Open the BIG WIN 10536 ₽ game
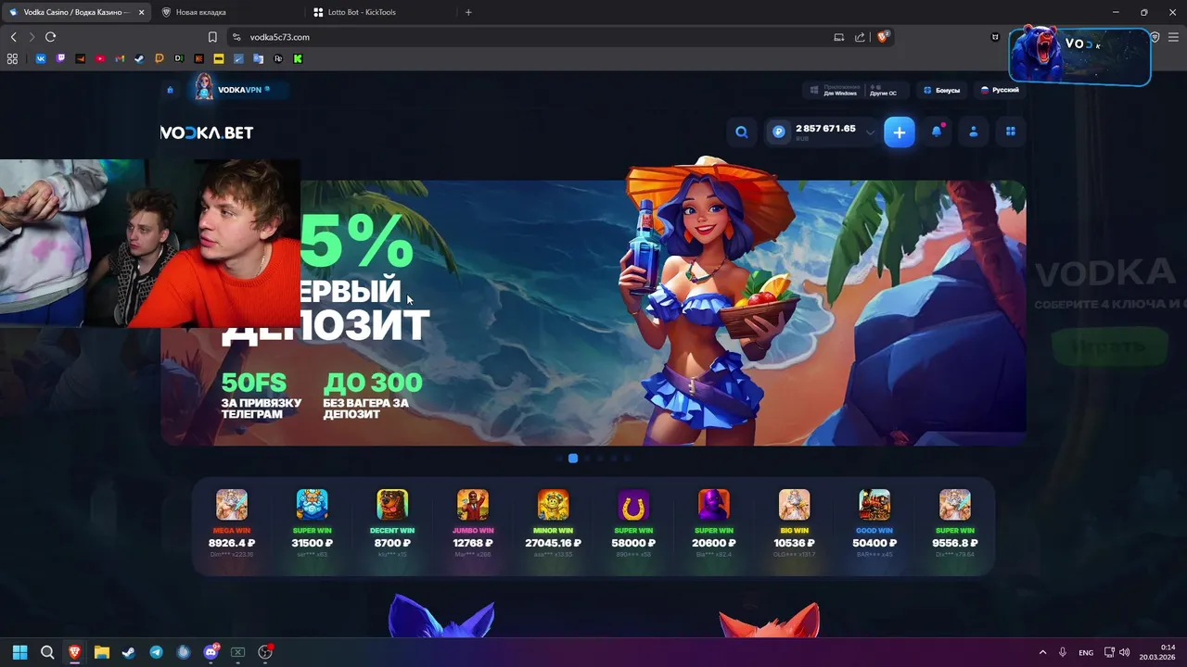1187x667 pixels. click(794, 525)
